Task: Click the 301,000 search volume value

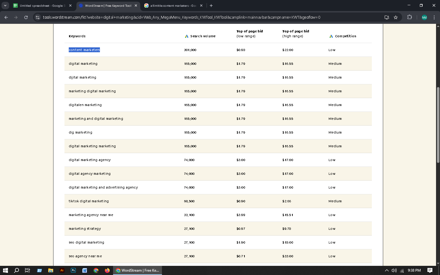Action: pyautogui.click(x=190, y=50)
